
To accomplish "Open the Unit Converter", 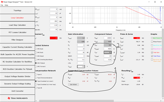I will tap(17, 91).
